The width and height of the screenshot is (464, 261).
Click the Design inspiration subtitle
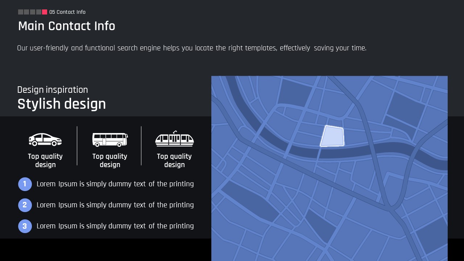[x=53, y=90]
